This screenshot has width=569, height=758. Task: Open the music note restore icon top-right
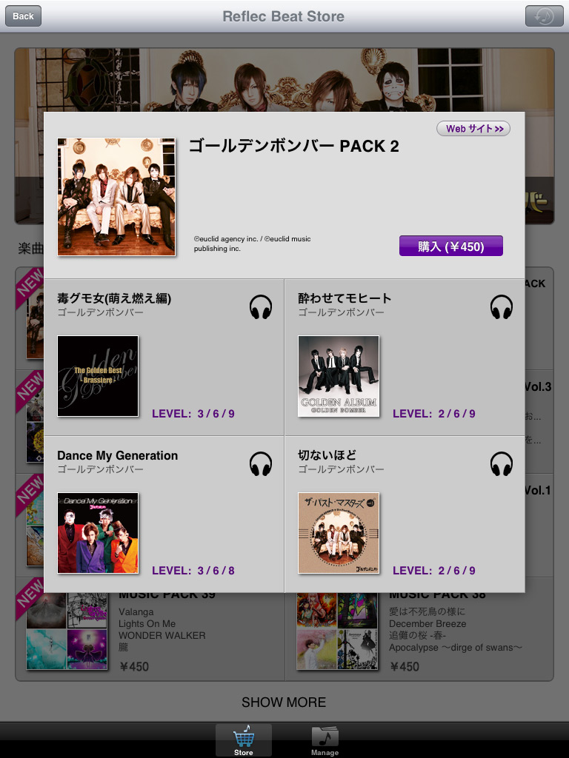point(545,16)
